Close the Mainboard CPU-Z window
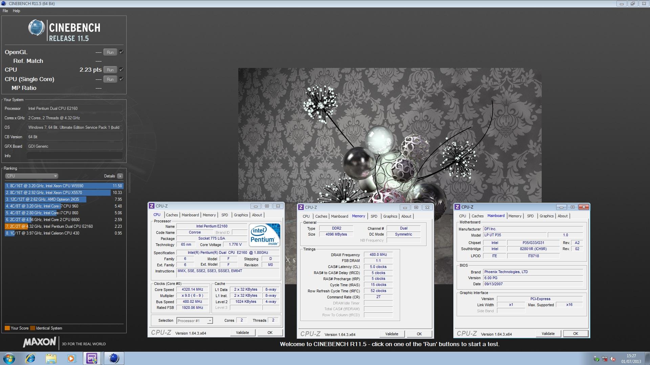Viewport: 650px width, 365px height. tap(584, 207)
